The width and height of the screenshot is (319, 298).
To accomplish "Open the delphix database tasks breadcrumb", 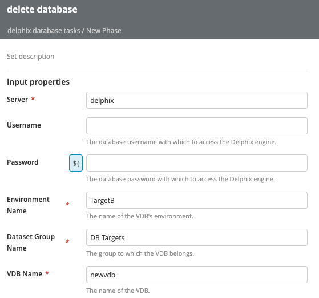I will pyautogui.click(x=44, y=30).
